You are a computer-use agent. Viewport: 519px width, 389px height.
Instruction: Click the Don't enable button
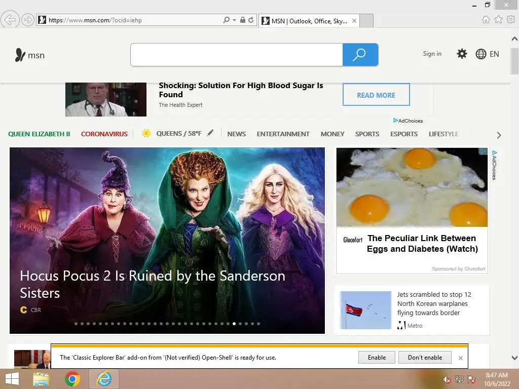click(425, 358)
